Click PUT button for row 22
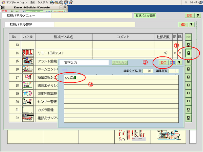This screenshot has height=152, width=203. pos(189,119)
